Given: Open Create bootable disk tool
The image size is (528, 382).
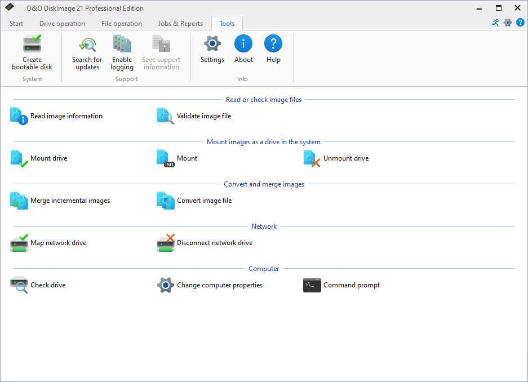Looking at the screenshot, I should (x=32, y=53).
